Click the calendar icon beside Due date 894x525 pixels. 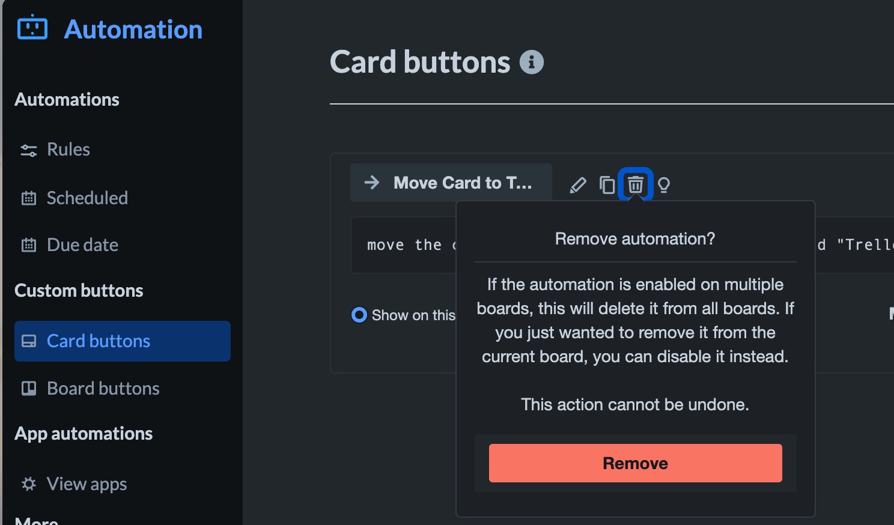28,244
